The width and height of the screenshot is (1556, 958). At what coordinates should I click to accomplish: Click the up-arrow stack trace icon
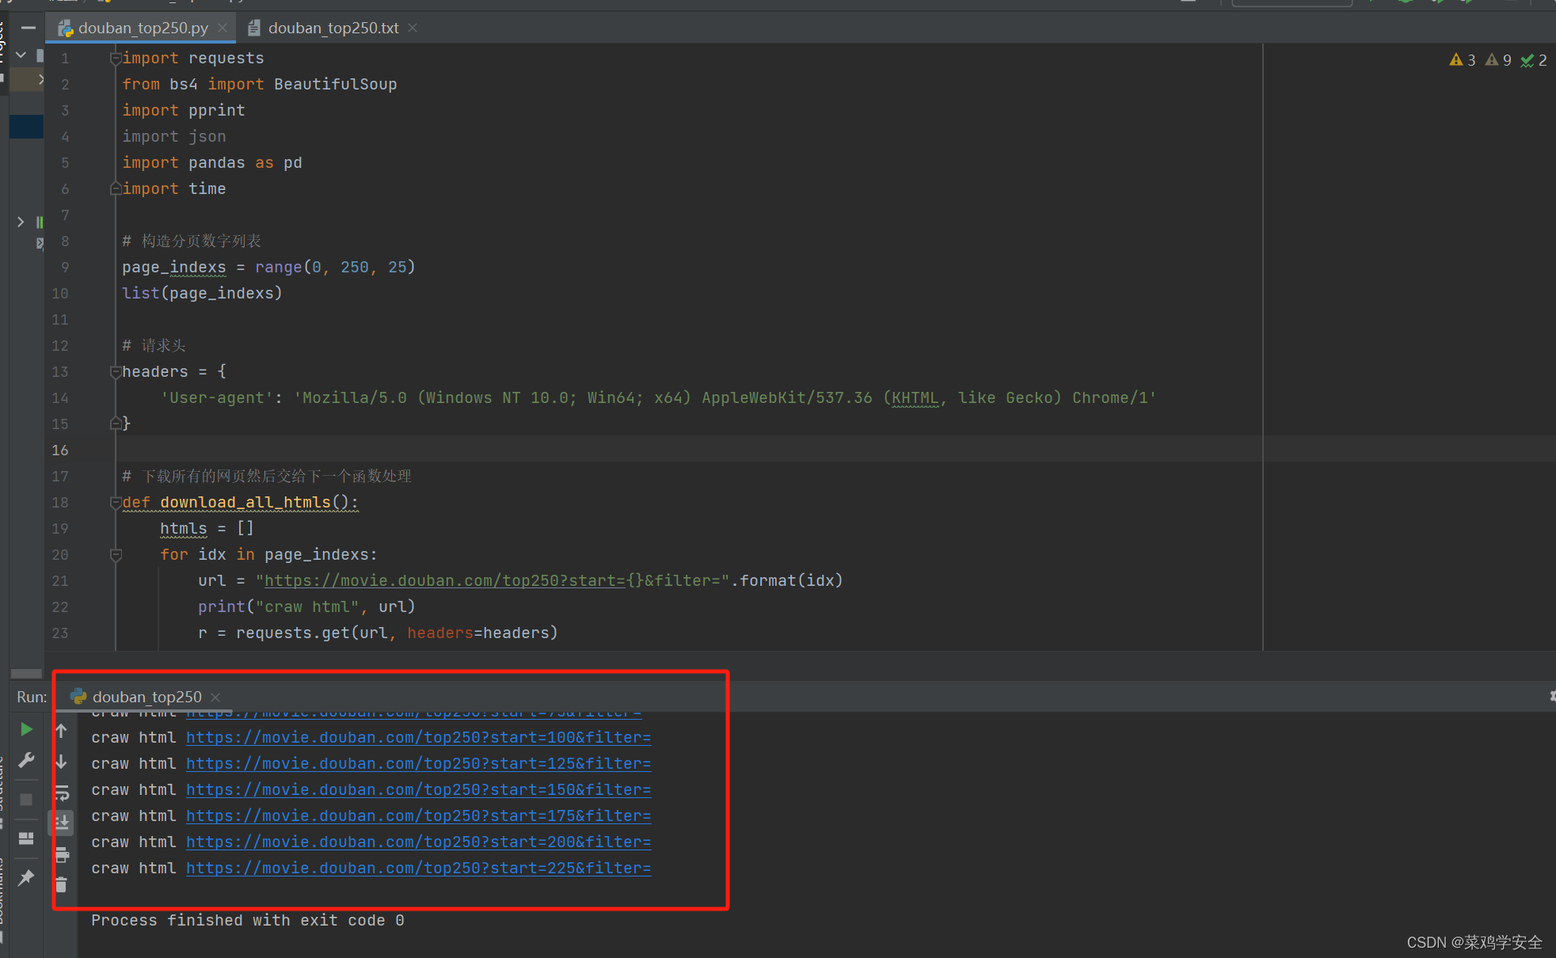pyautogui.click(x=62, y=731)
